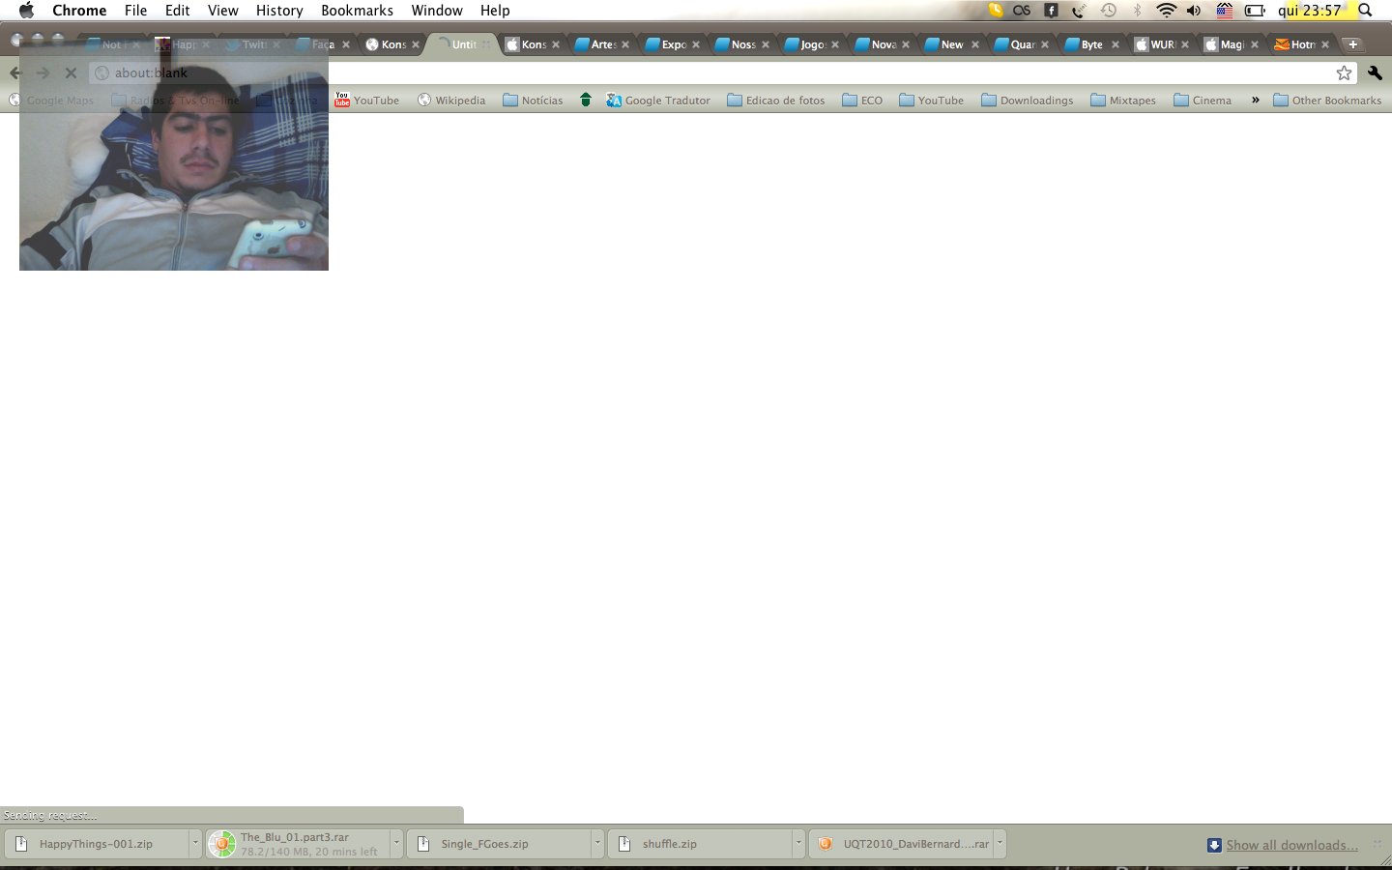Open the Help menu
The width and height of the screenshot is (1392, 870).
click(x=495, y=11)
